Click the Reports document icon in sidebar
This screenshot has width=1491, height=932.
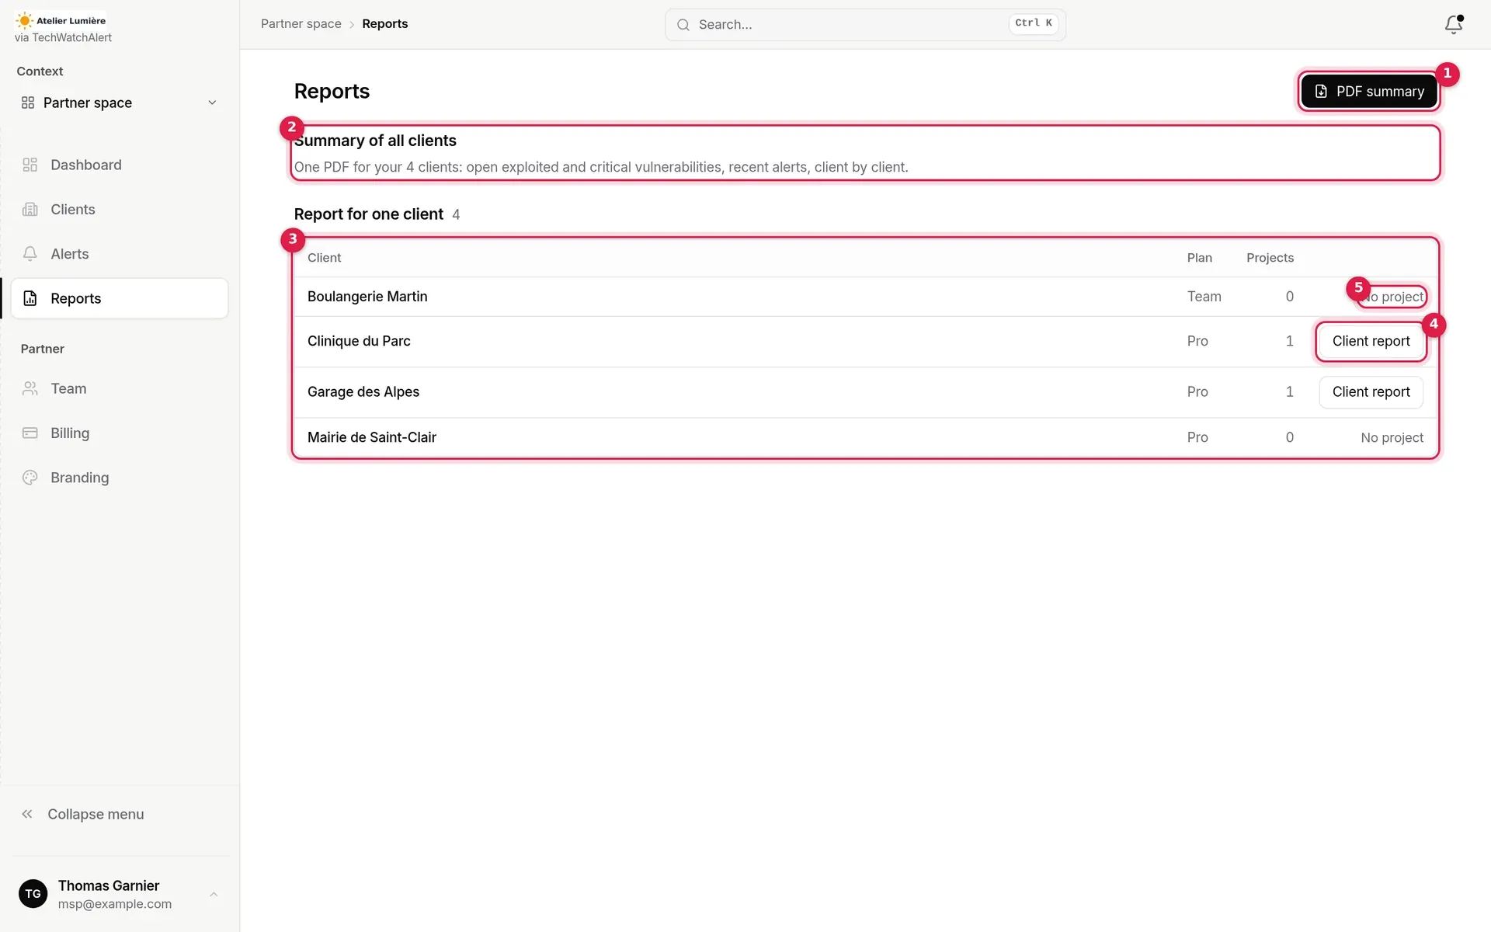[x=30, y=298]
